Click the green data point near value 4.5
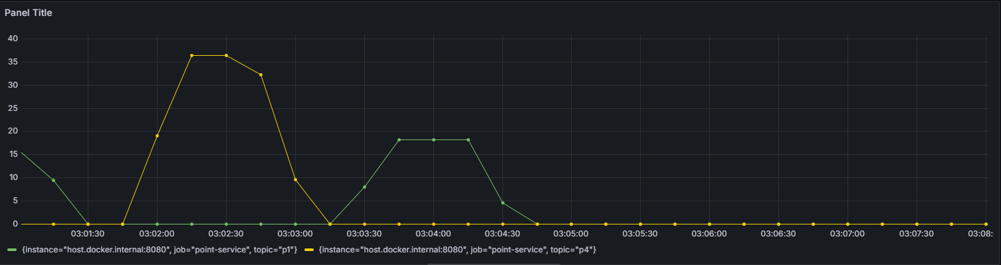The height and width of the screenshot is (265, 1001). [502, 203]
